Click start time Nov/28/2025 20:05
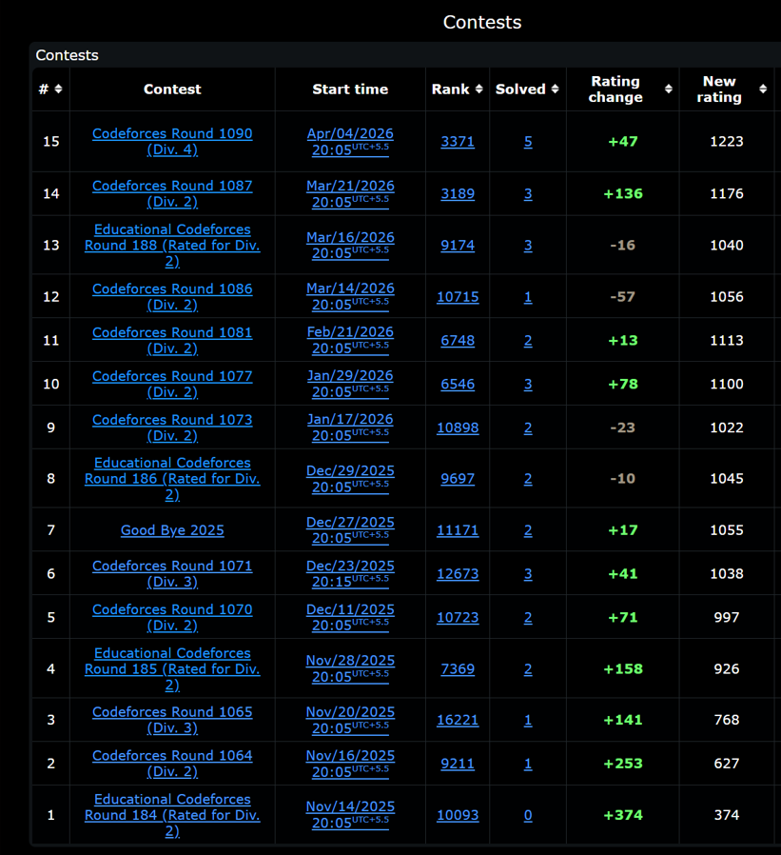This screenshot has height=855, width=781. click(350, 668)
